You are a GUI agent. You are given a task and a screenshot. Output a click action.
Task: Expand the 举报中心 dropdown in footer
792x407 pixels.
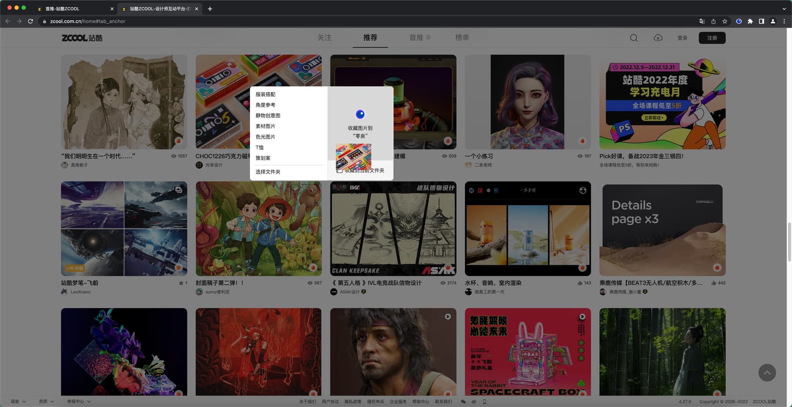[x=79, y=402]
